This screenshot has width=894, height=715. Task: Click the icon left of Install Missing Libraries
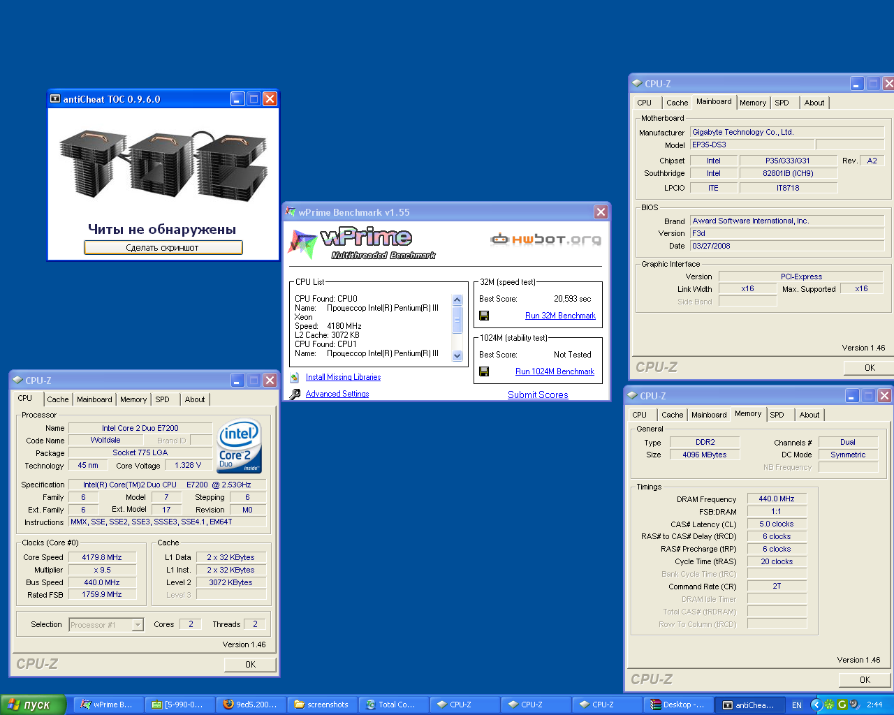(x=295, y=377)
